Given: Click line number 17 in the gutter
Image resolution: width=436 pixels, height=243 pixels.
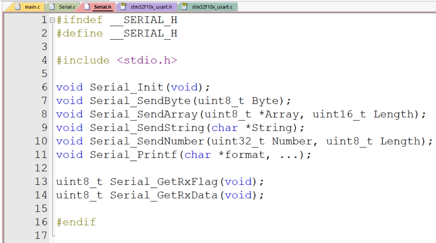Looking at the screenshot, I should (41, 235).
